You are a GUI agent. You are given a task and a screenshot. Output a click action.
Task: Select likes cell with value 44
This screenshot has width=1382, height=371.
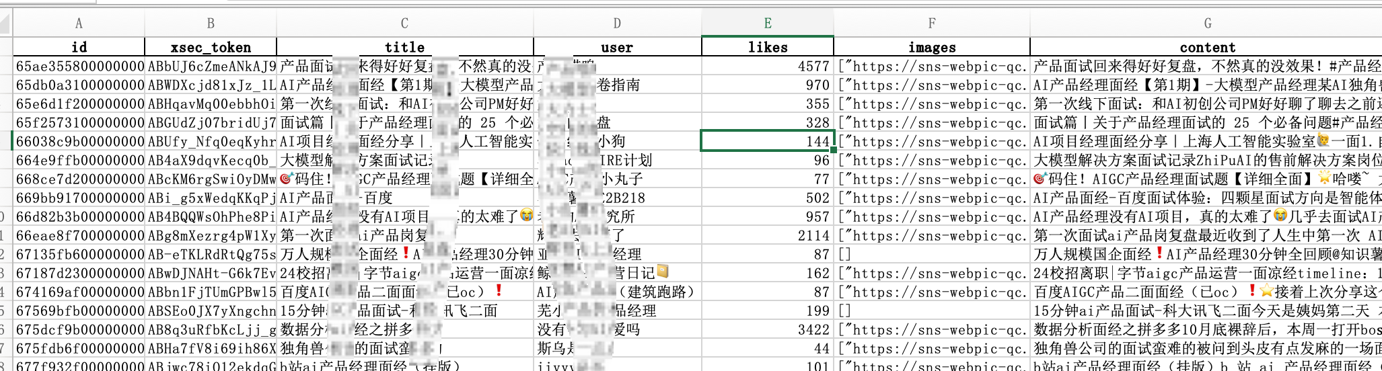pyautogui.click(x=768, y=348)
